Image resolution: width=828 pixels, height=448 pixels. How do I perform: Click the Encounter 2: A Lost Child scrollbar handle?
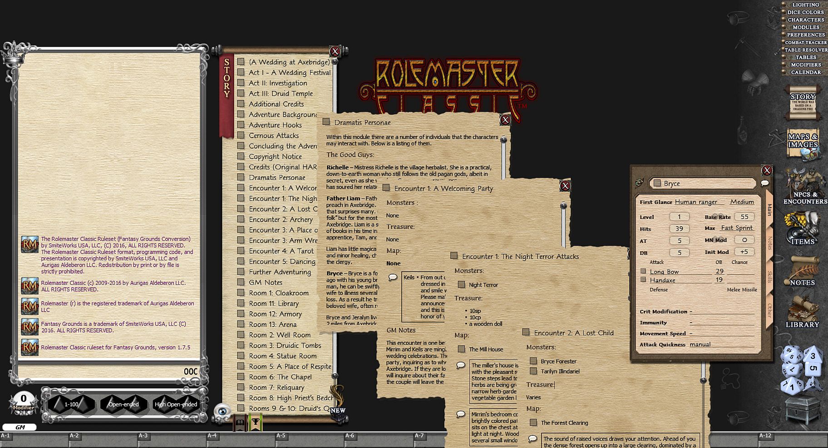point(703,380)
